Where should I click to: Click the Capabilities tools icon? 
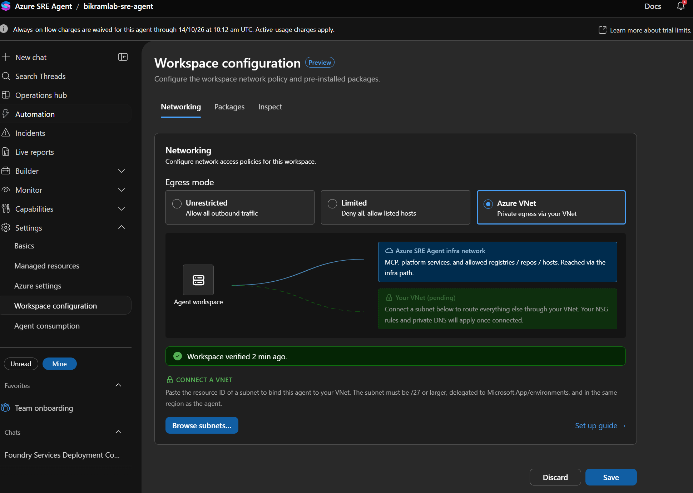6,209
